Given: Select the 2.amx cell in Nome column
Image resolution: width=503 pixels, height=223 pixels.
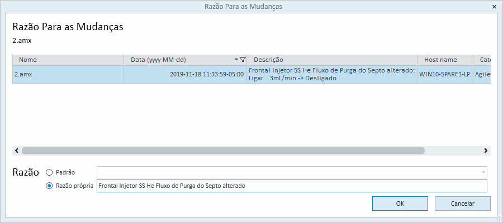Looking at the screenshot, I should click(x=68, y=74).
